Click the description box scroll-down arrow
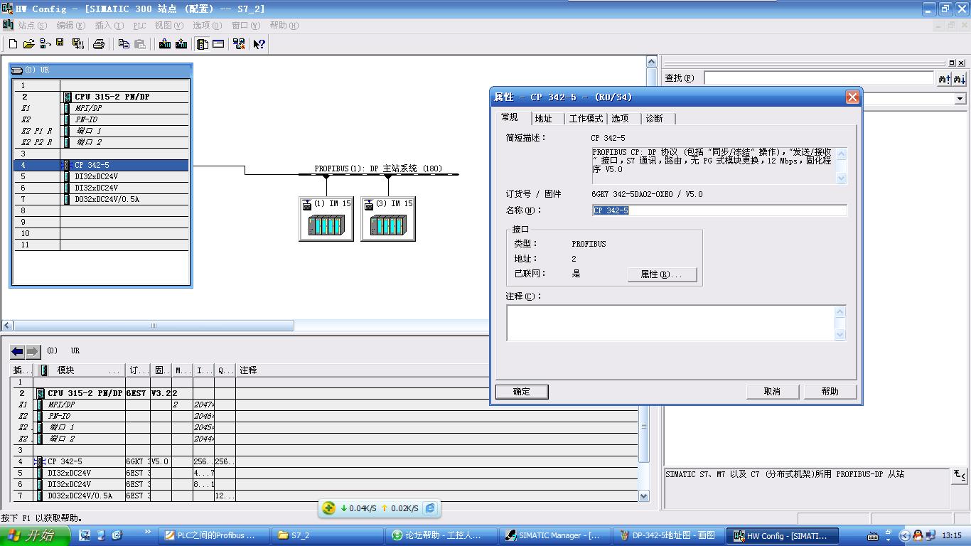971x546 pixels. 842,178
